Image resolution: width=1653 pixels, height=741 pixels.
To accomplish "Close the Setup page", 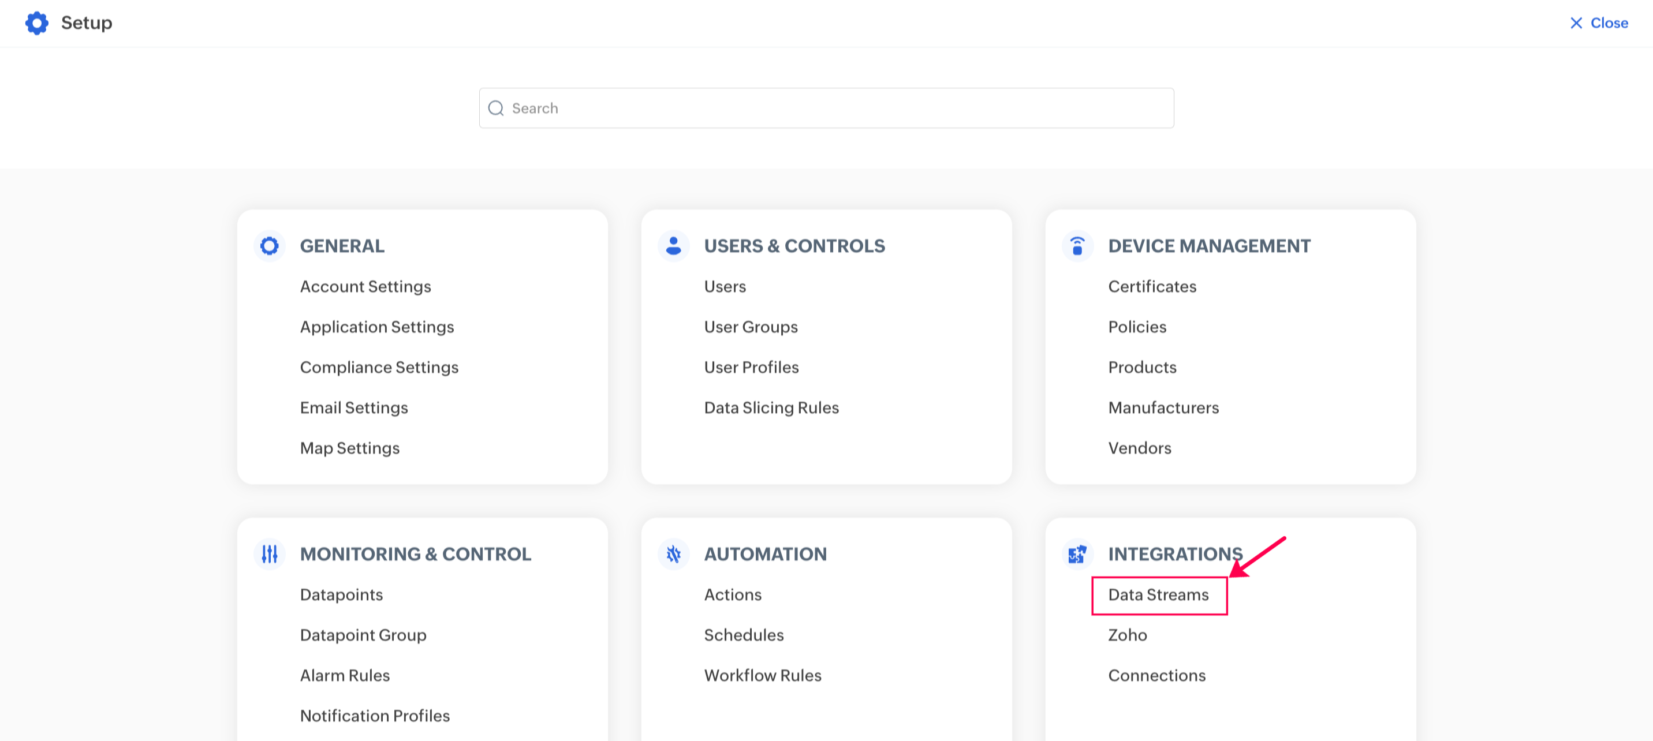I will 1599,23.
